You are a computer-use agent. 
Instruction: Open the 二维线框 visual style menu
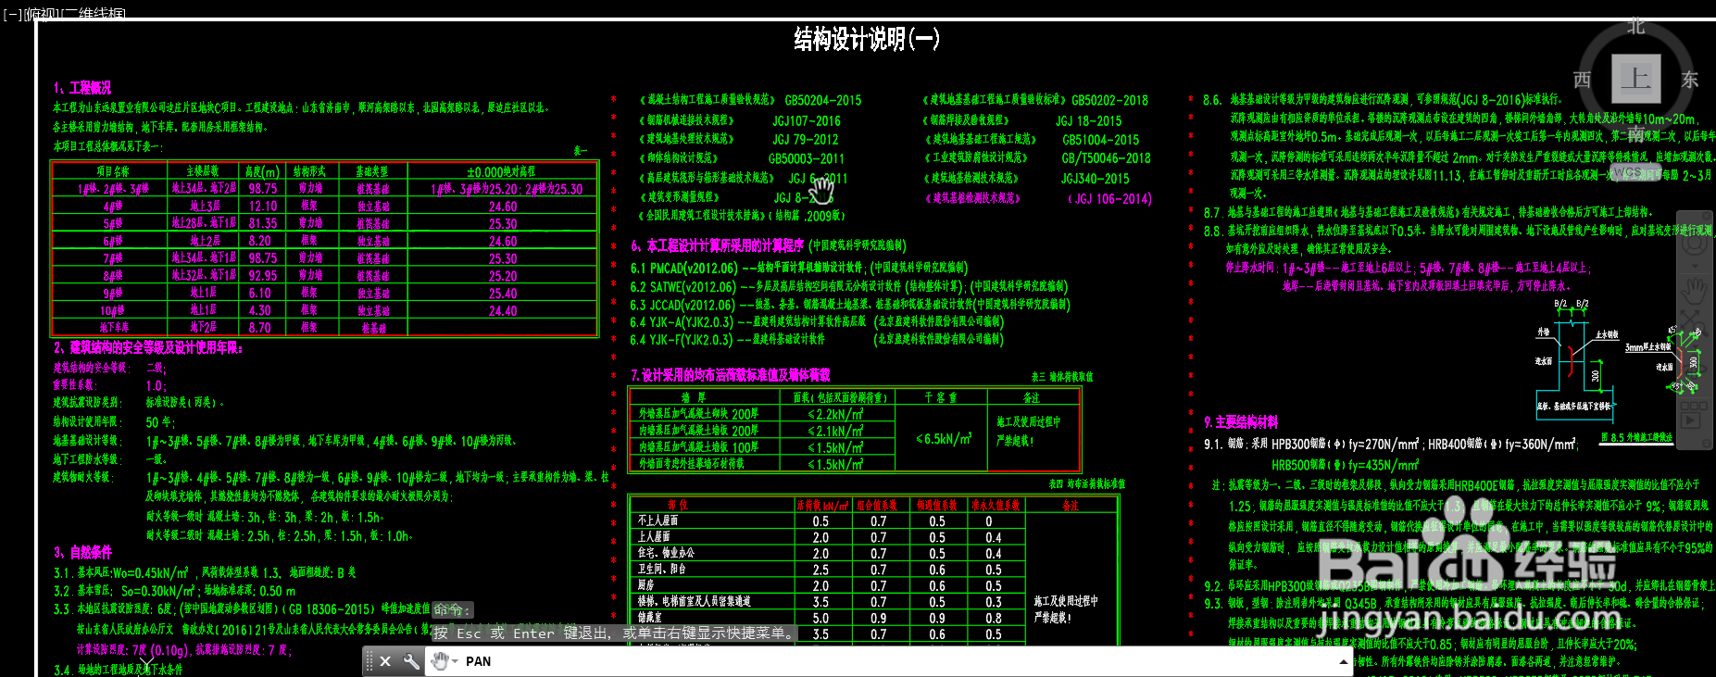tap(93, 14)
